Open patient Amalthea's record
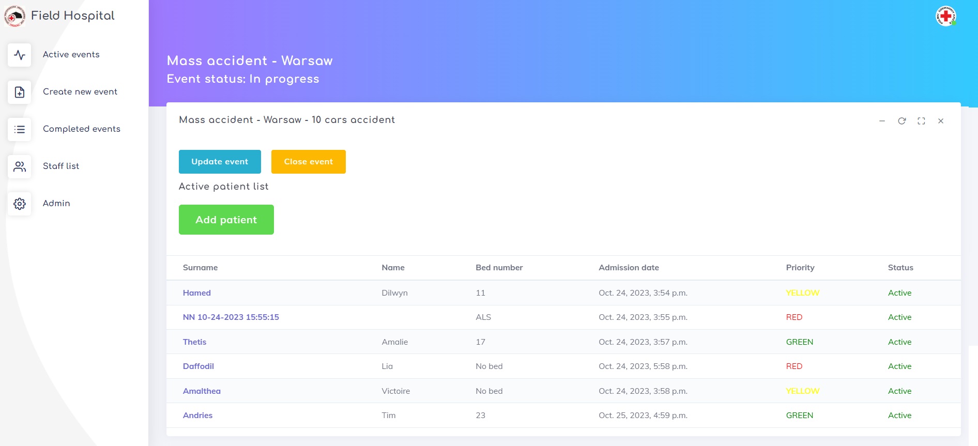The width and height of the screenshot is (978, 446). (x=202, y=391)
